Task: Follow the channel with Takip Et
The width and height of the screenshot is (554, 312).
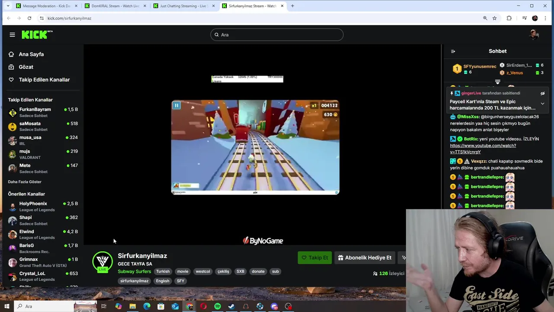Action: [x=315, y=257]
